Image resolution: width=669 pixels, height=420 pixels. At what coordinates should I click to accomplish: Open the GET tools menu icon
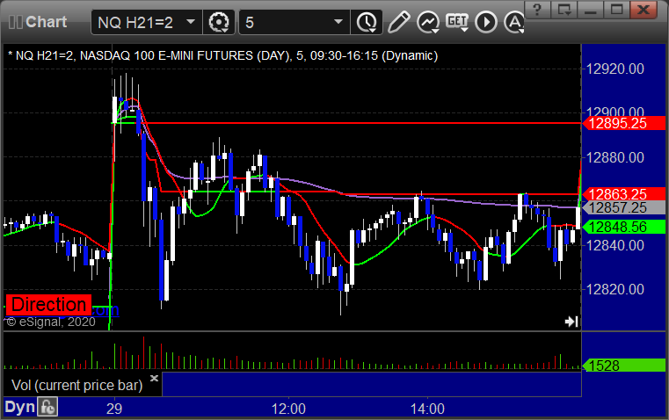[457, 22]
